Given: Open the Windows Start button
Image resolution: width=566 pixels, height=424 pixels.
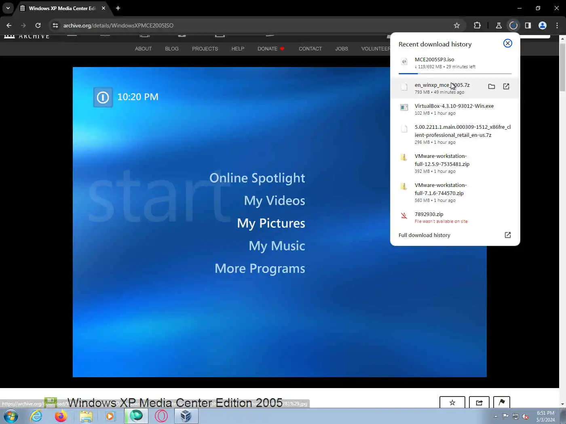Looking at the screenshot, I should [11, 416].
